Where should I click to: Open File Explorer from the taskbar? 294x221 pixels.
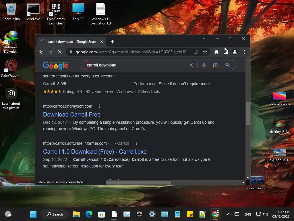point(76,214)
